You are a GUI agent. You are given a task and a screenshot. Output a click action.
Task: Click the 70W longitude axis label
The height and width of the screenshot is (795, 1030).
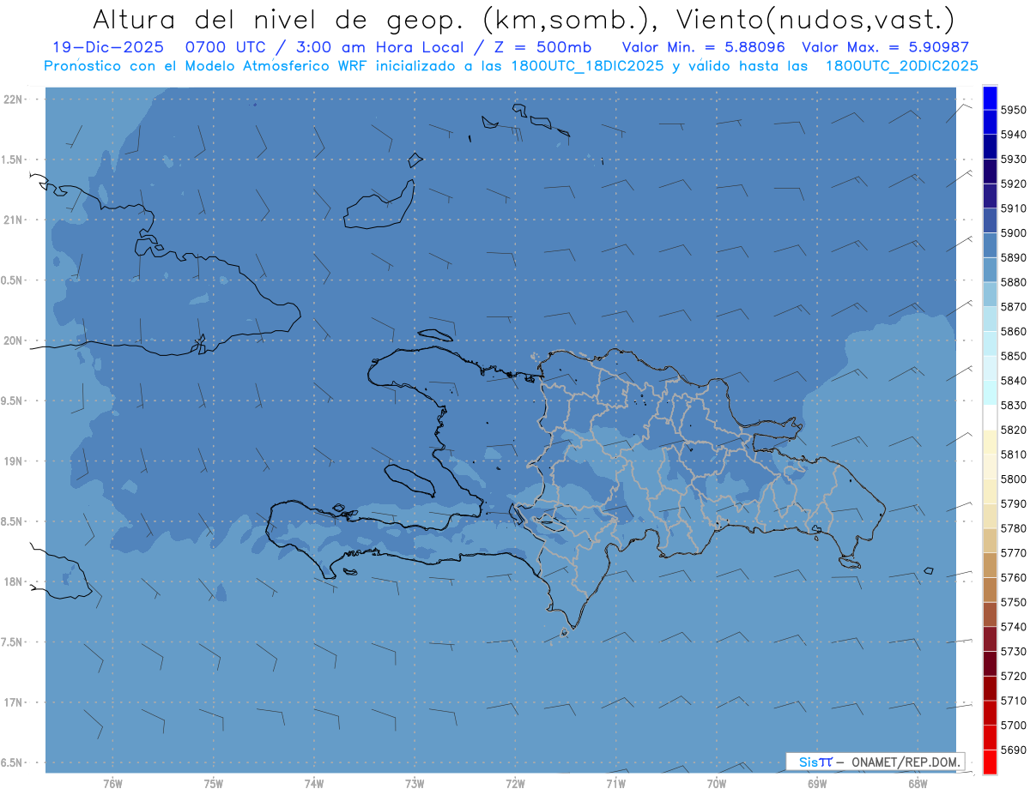tap(717, 783)
